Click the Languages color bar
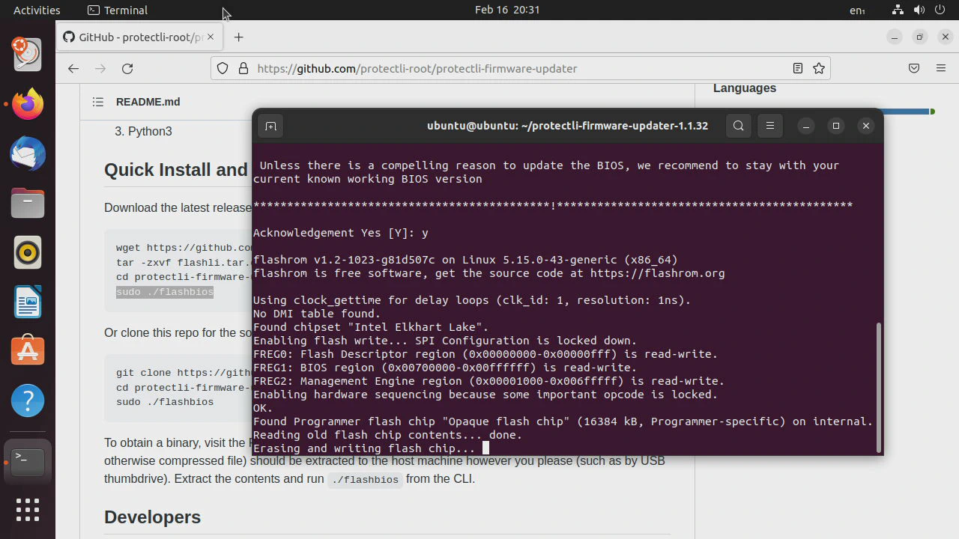The height and width of the screenshot is (539, 959). pos(908,112)
